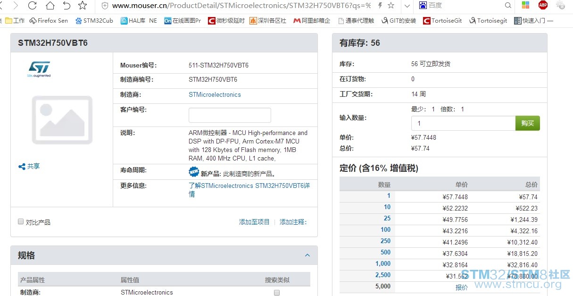Click the 报价 quote link for 5,000

tap(462, 288)
